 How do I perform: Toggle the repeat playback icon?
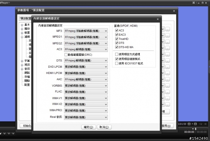tap(200, 124)
